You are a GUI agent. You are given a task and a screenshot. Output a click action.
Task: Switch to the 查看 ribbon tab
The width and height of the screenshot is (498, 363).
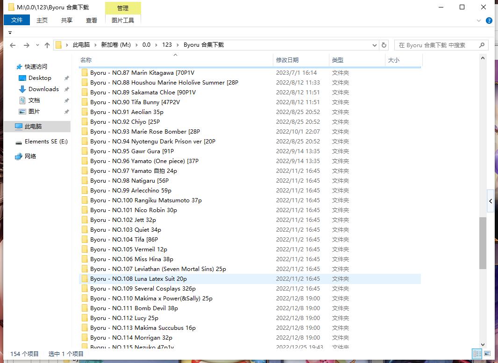point(92,20)
